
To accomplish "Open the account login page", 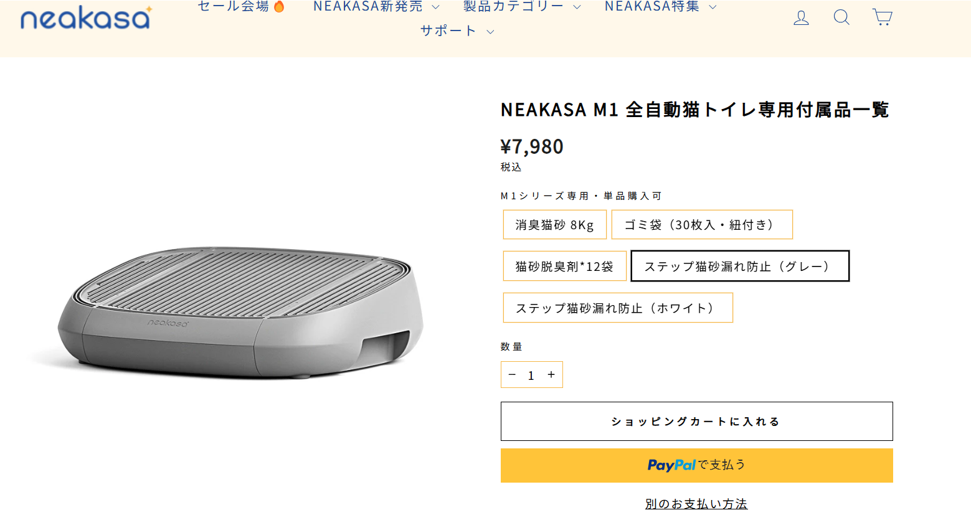I will click(x=801, y=17).
